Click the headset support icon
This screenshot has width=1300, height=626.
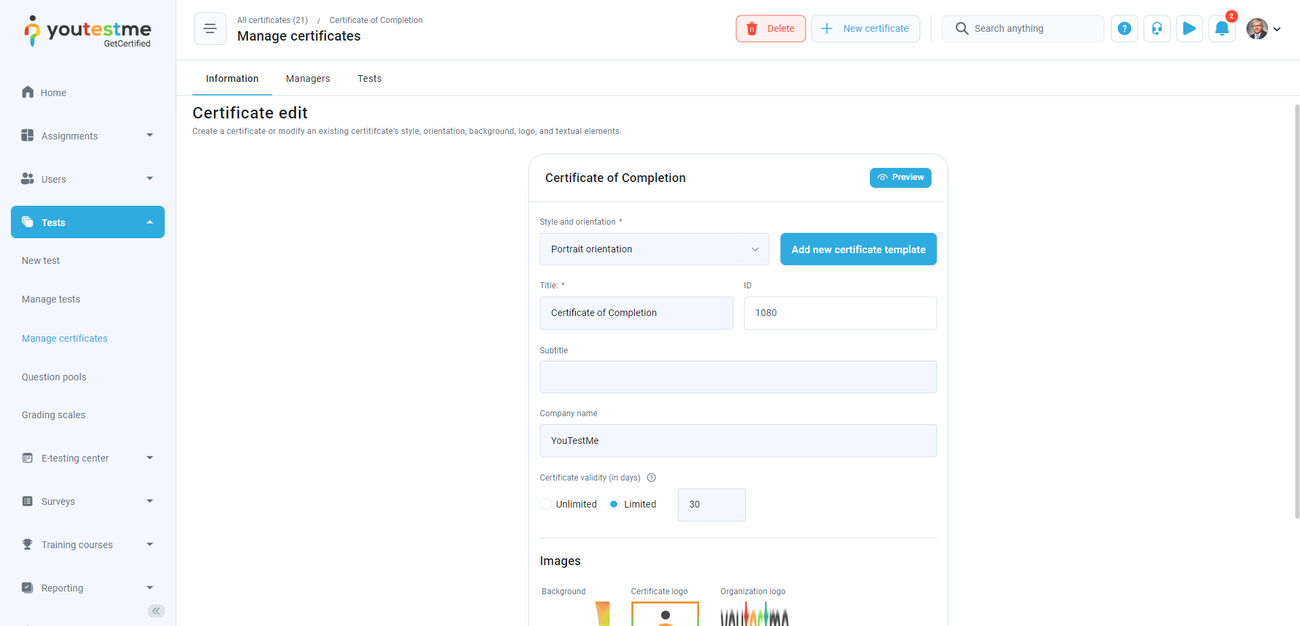coord(1156,28)
